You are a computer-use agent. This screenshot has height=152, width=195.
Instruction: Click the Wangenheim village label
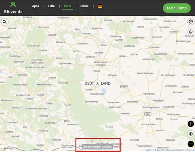point(146,146)
